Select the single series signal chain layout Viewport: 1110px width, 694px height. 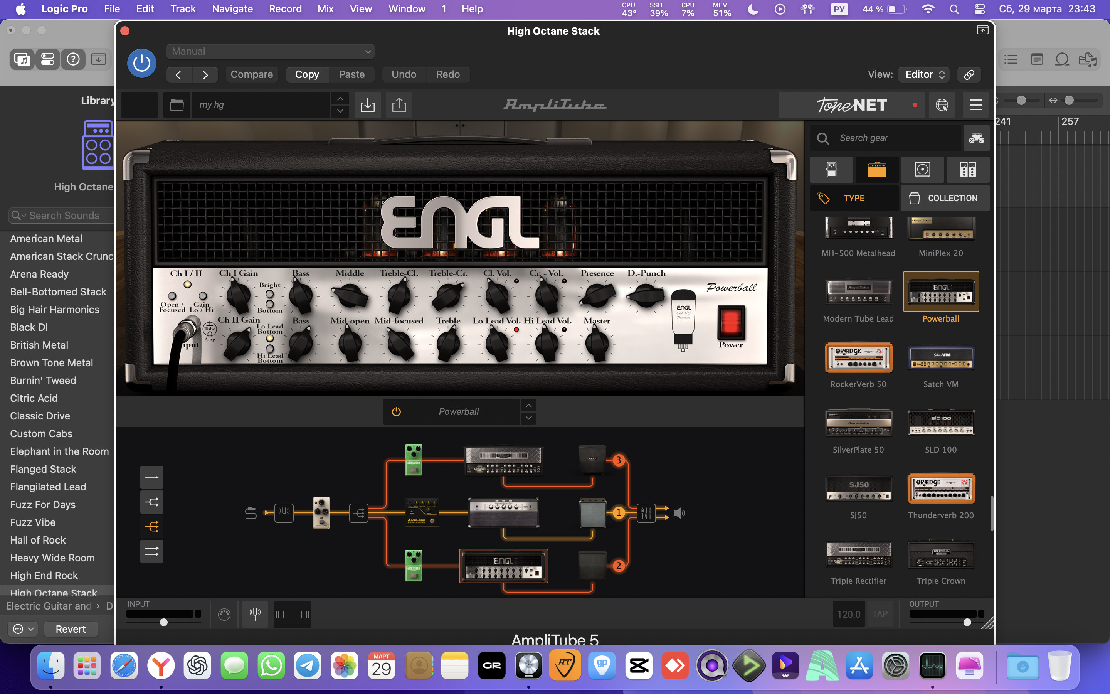[151, 477]
